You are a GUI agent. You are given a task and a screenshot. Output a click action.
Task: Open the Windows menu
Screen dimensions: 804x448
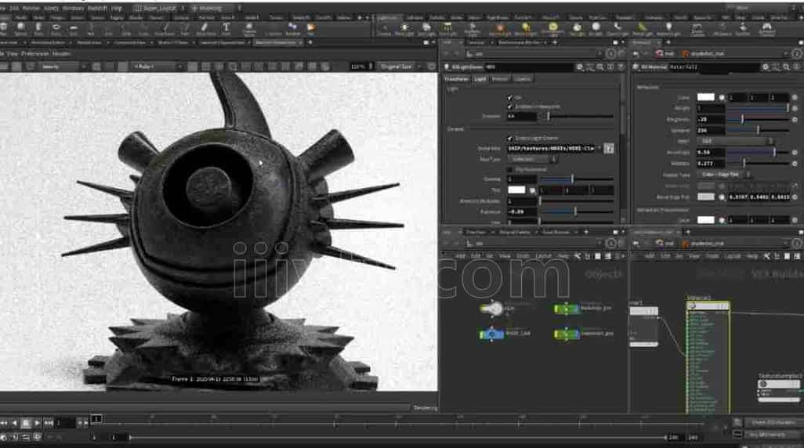click(73, 9)
